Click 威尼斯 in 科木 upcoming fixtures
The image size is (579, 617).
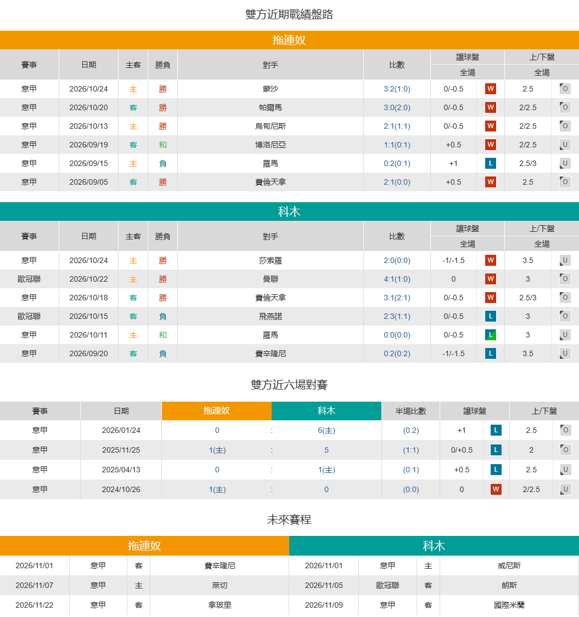[x=509, y=565]
